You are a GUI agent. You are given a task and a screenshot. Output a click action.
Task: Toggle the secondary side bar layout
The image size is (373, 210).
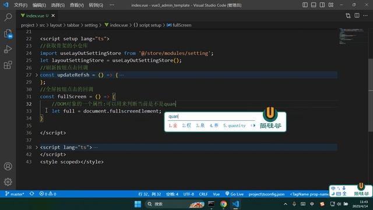(x=322, y=5)
